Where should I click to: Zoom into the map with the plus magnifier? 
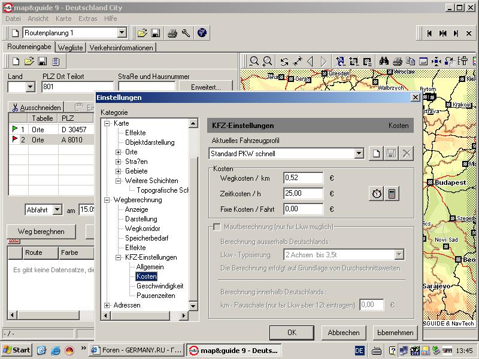(267, 62)
